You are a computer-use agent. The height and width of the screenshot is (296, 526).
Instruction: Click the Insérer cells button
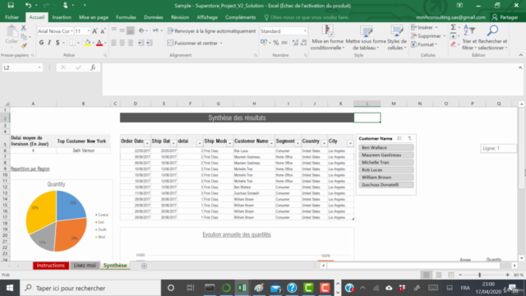(424, 27)
